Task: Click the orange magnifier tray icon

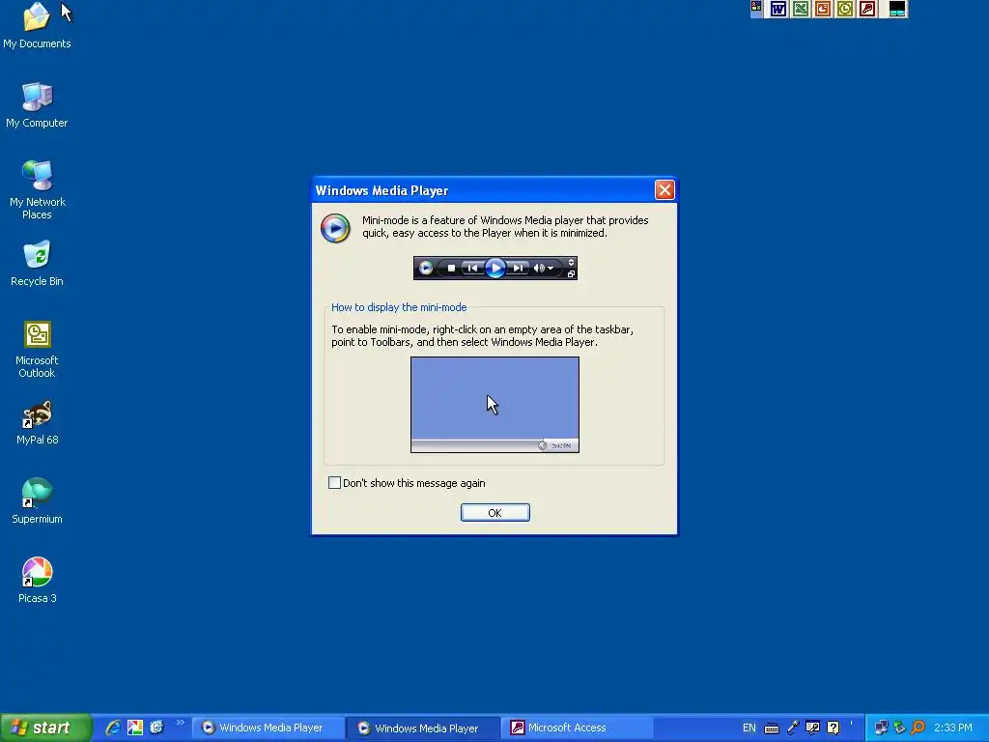Action: coord(918,728)
